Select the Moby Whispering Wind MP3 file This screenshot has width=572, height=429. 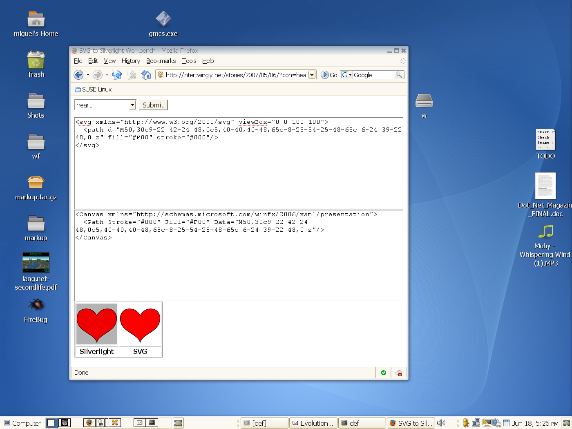545,232
